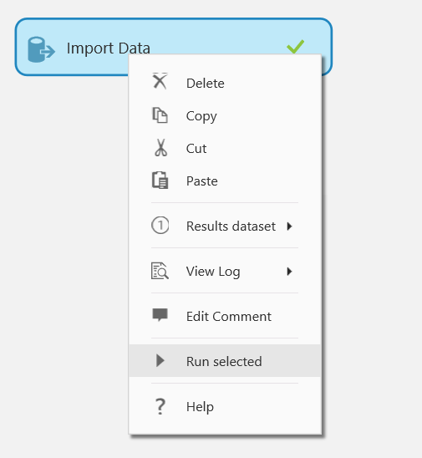Click the scissors Cut icon
422x458 pixels.
tap(160, 147)
